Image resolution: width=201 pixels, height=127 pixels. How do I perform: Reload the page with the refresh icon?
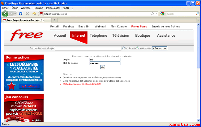pos(20,14)
